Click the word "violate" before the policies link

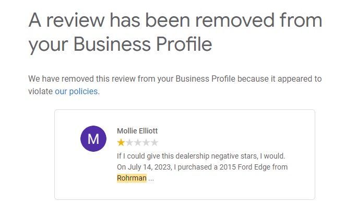[x=41, y=91]
